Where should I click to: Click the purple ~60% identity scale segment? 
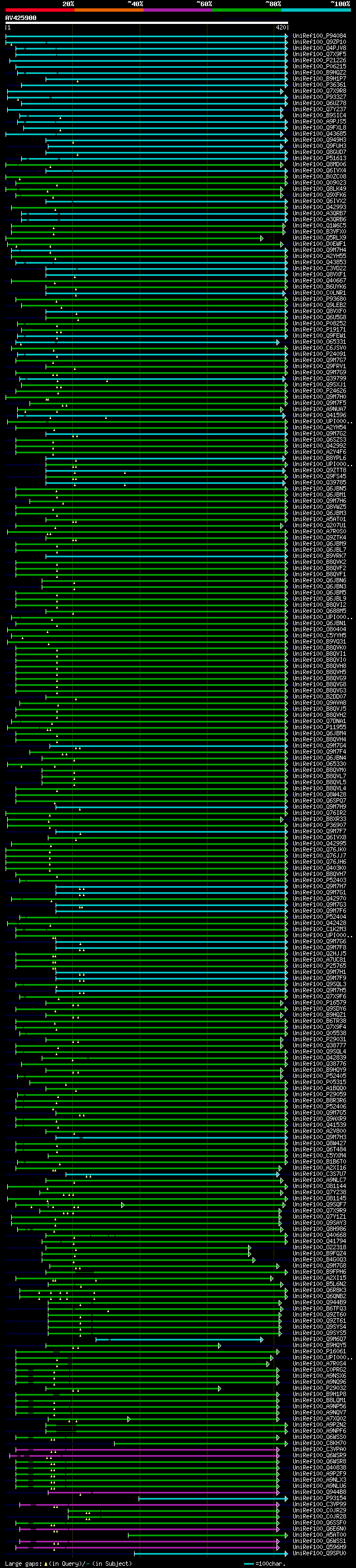coord(179,11)
